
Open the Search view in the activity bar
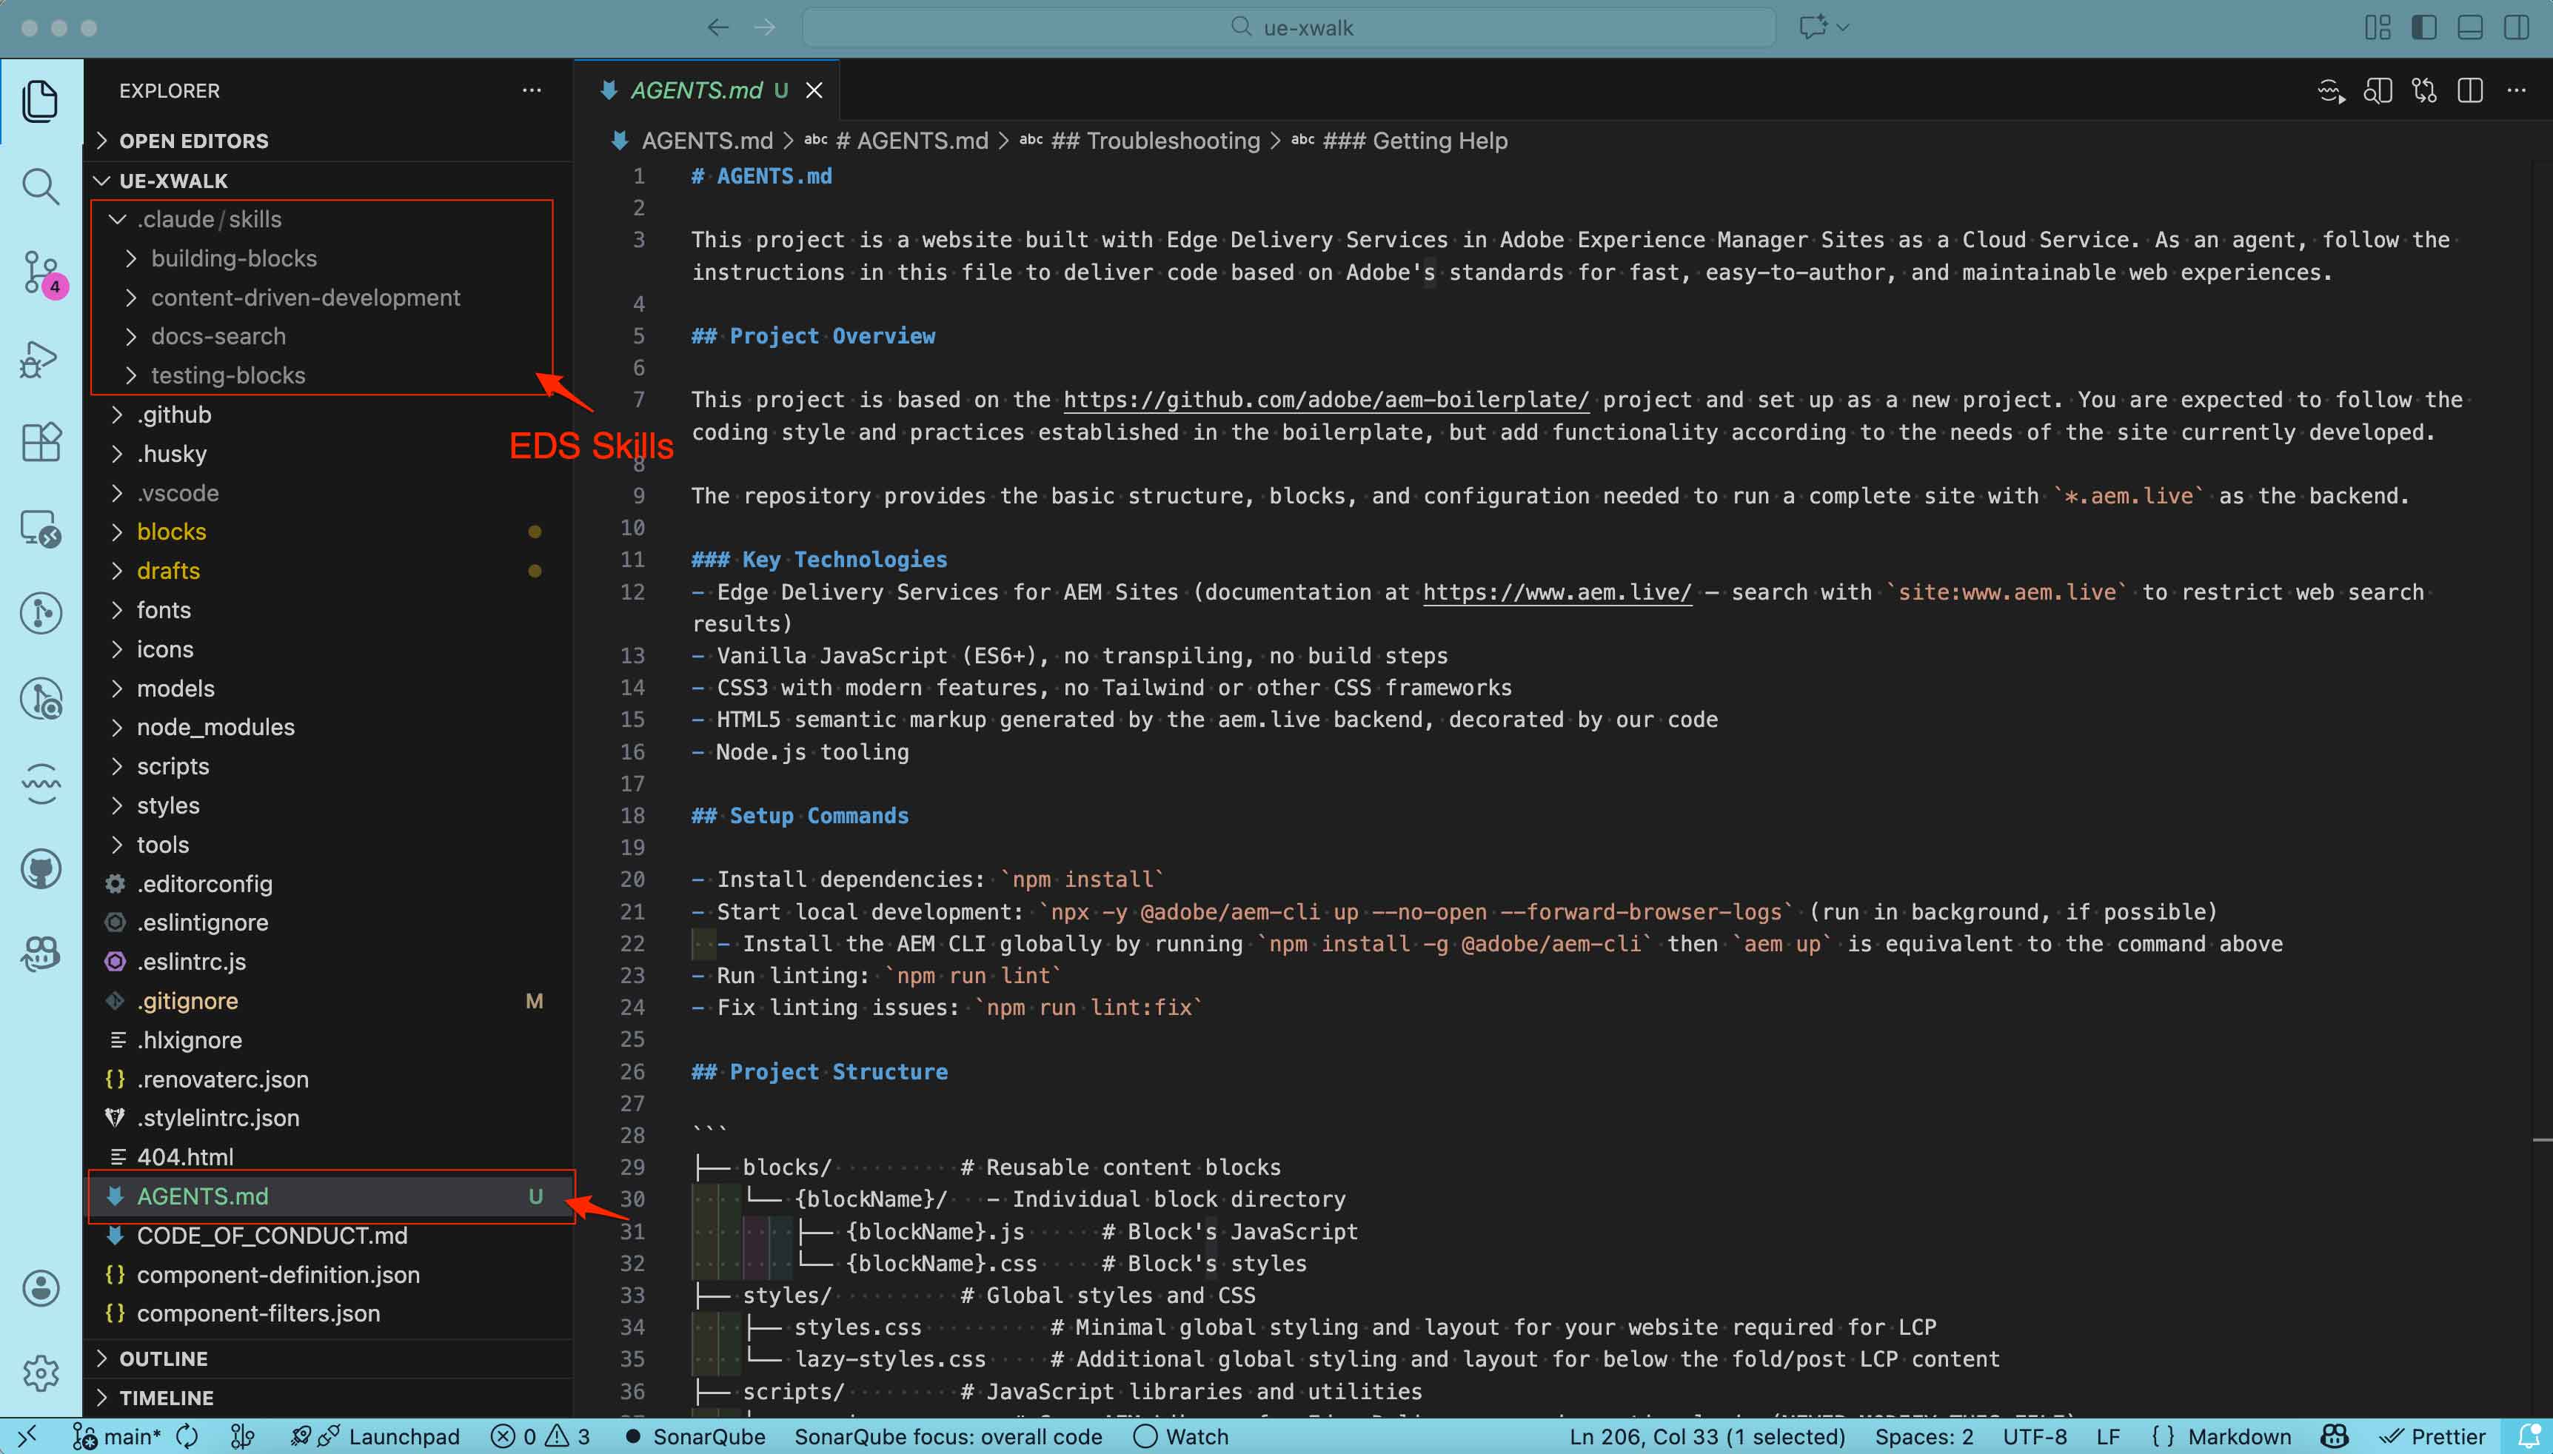tap(41, 185)
